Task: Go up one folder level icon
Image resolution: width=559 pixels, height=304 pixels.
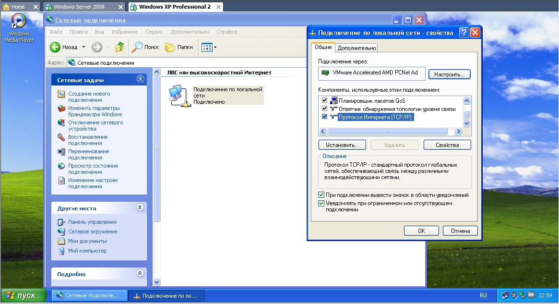Action: click(x=120, y=47)
